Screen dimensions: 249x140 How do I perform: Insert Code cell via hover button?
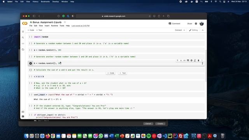(110, 73)
